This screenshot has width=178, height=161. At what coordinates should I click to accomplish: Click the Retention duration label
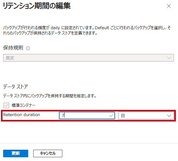pos(22,115)
